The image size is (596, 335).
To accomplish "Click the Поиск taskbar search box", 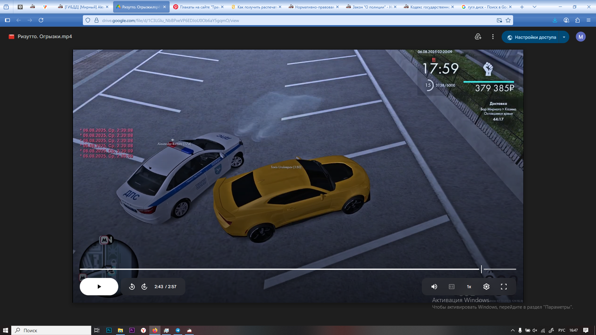I will click(51, 330).
